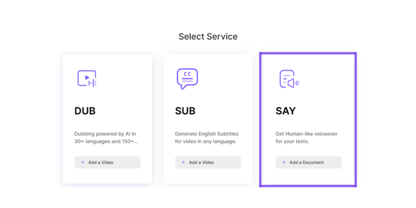The height and width of the screenshot is (208, 416).
Task: Click the Select Service title
Action: tap(208, 37)
